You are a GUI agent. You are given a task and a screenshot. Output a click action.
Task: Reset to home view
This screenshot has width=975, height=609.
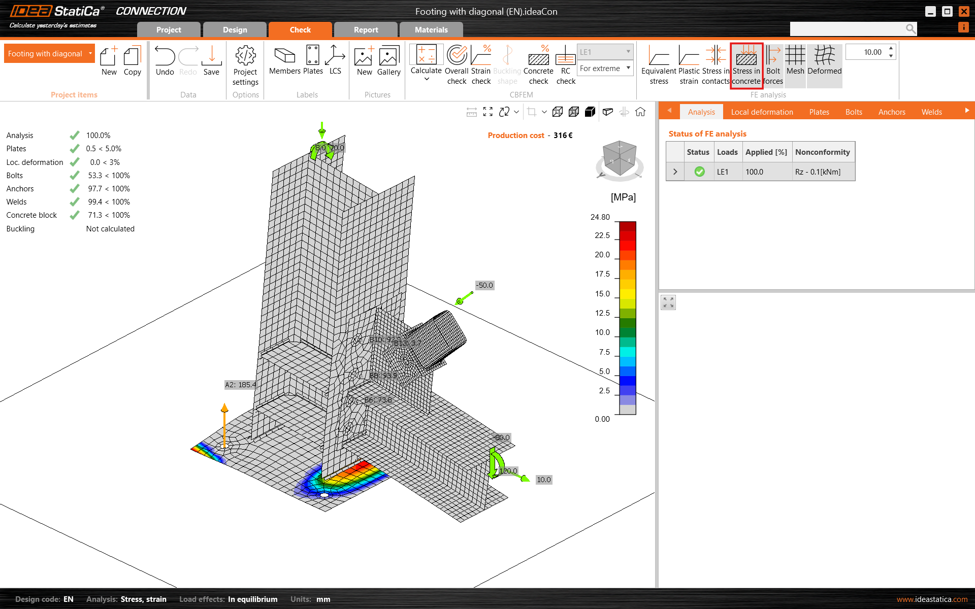click(640, 112)
